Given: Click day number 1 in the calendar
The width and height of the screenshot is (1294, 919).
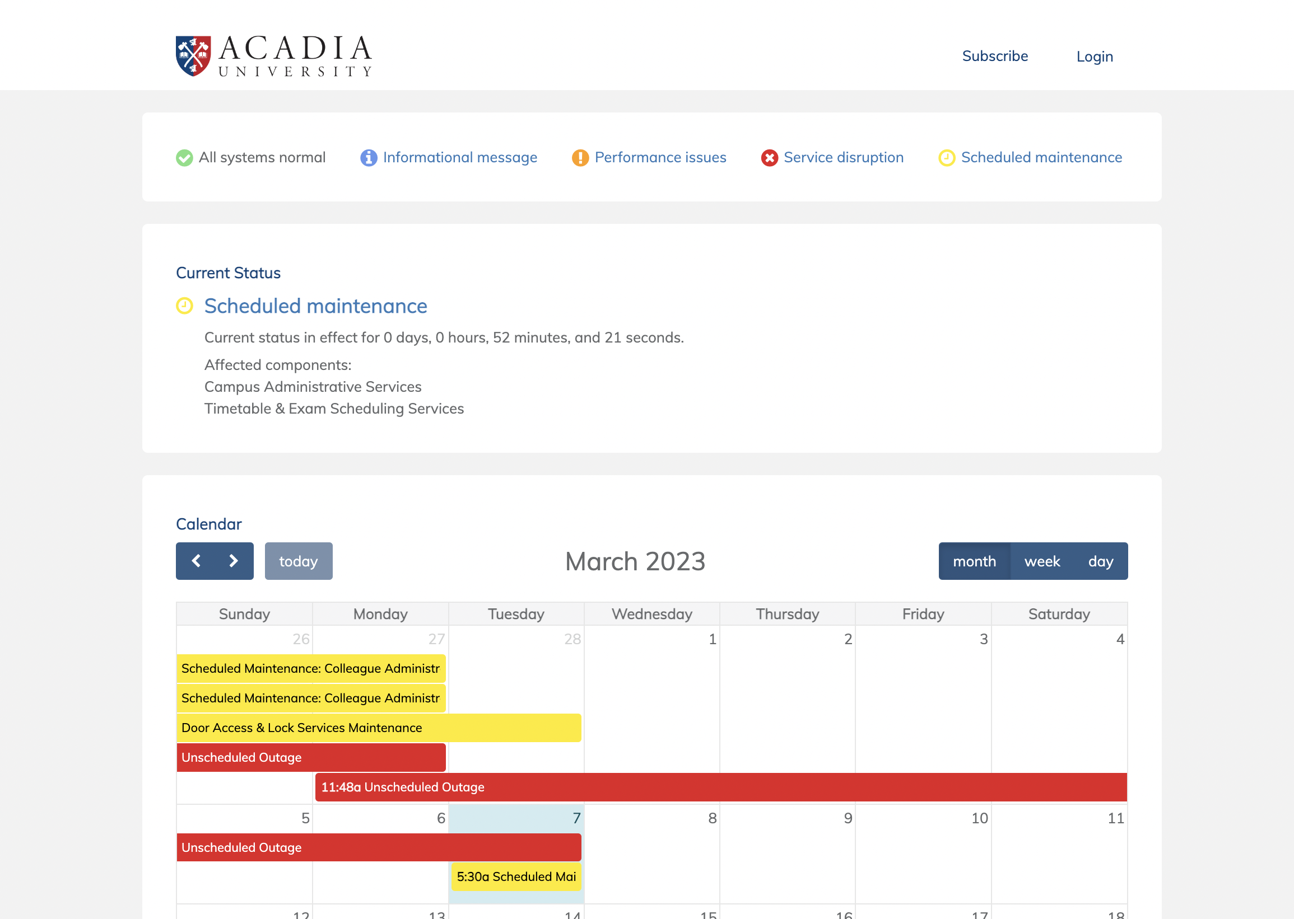Looking at the screenshot, I should (x=713, y=640).
